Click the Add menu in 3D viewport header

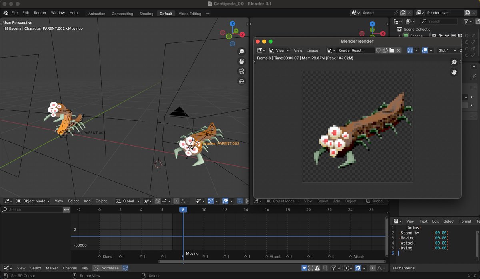point(87,201)
